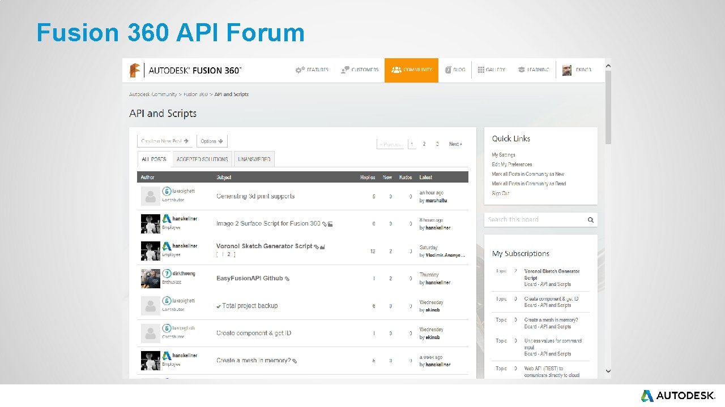Switch to the Accepted Solutions tab

coord(202,159)
